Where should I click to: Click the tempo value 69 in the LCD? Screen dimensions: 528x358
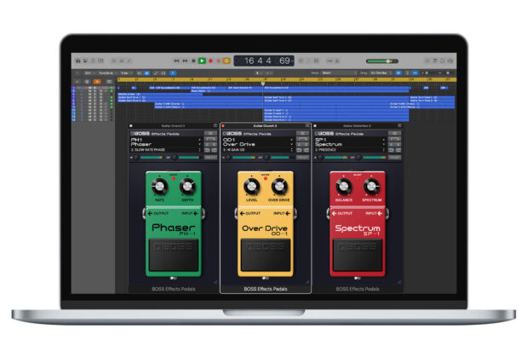coord(284,61)
